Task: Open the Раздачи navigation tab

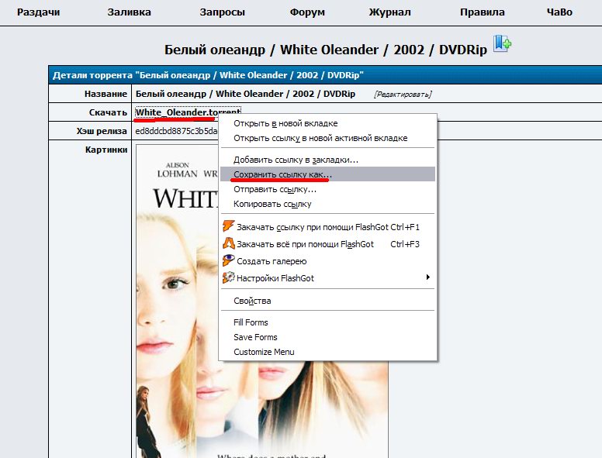Action: 38,12
